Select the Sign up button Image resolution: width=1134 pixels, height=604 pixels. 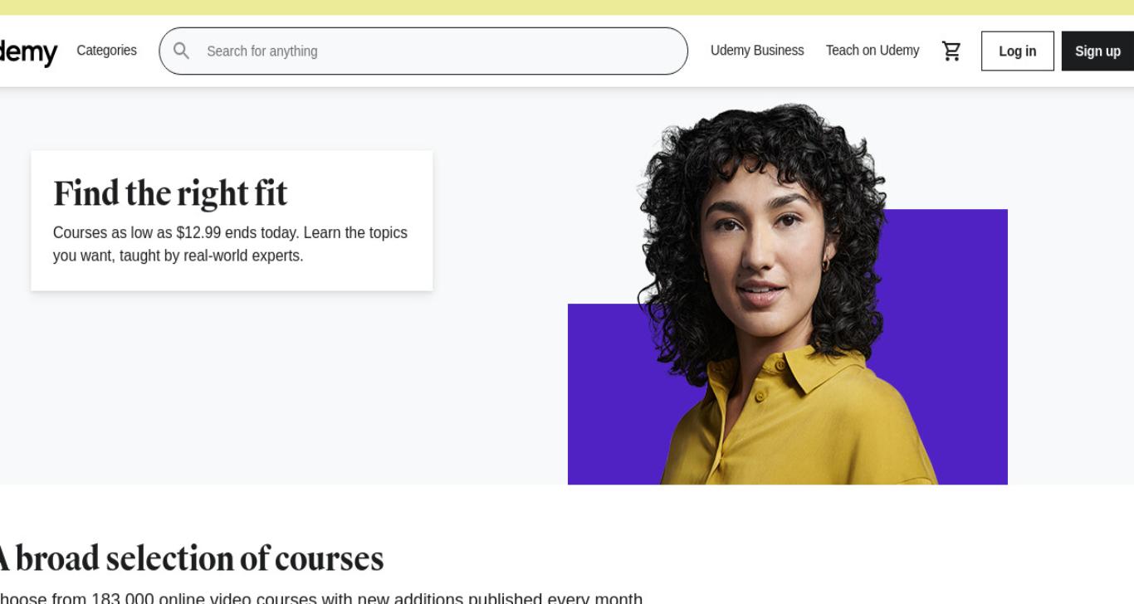pyautogui.click(x=1097, y=51)
